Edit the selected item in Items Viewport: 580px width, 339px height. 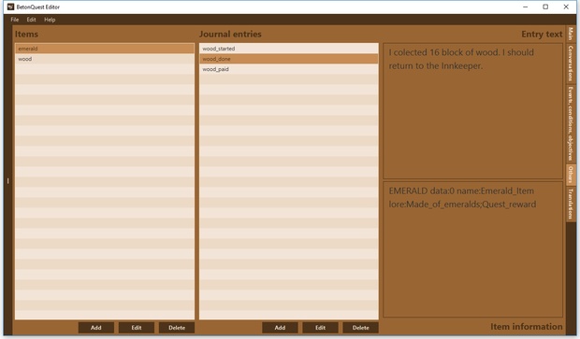coord(137,328)
